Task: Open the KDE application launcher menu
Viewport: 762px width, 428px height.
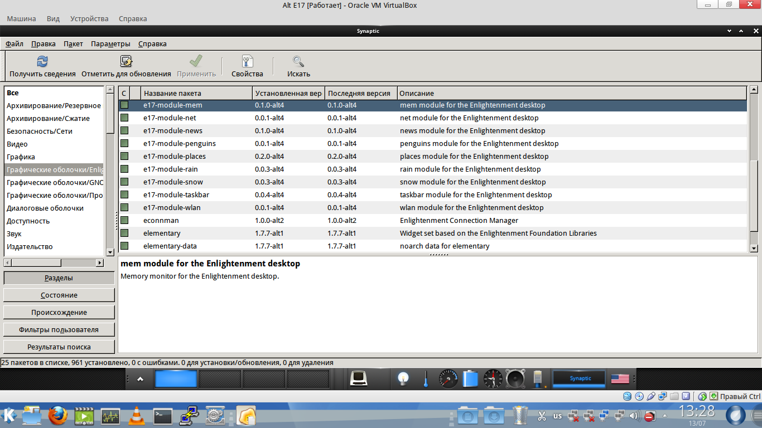Action: (x=9, y=415)
